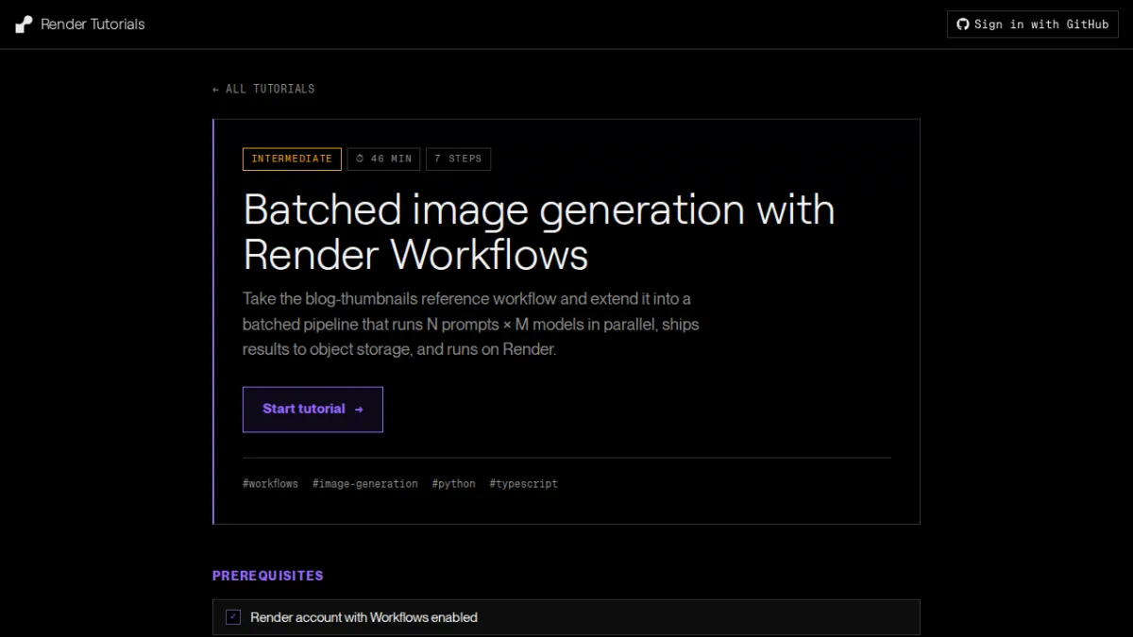Select the #image-generation tag

coord(365,484)
